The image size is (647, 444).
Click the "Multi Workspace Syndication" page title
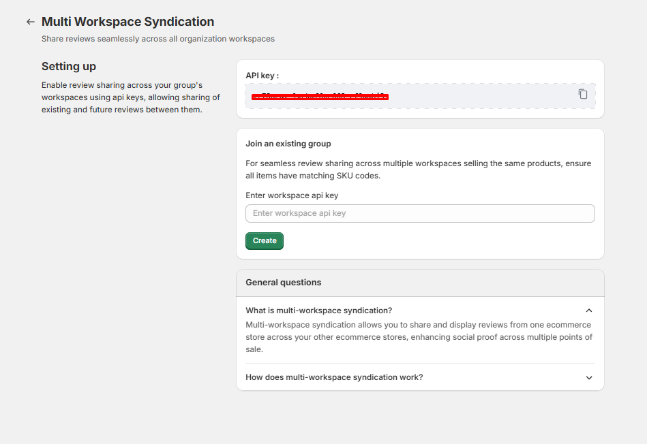pos(127,22)
